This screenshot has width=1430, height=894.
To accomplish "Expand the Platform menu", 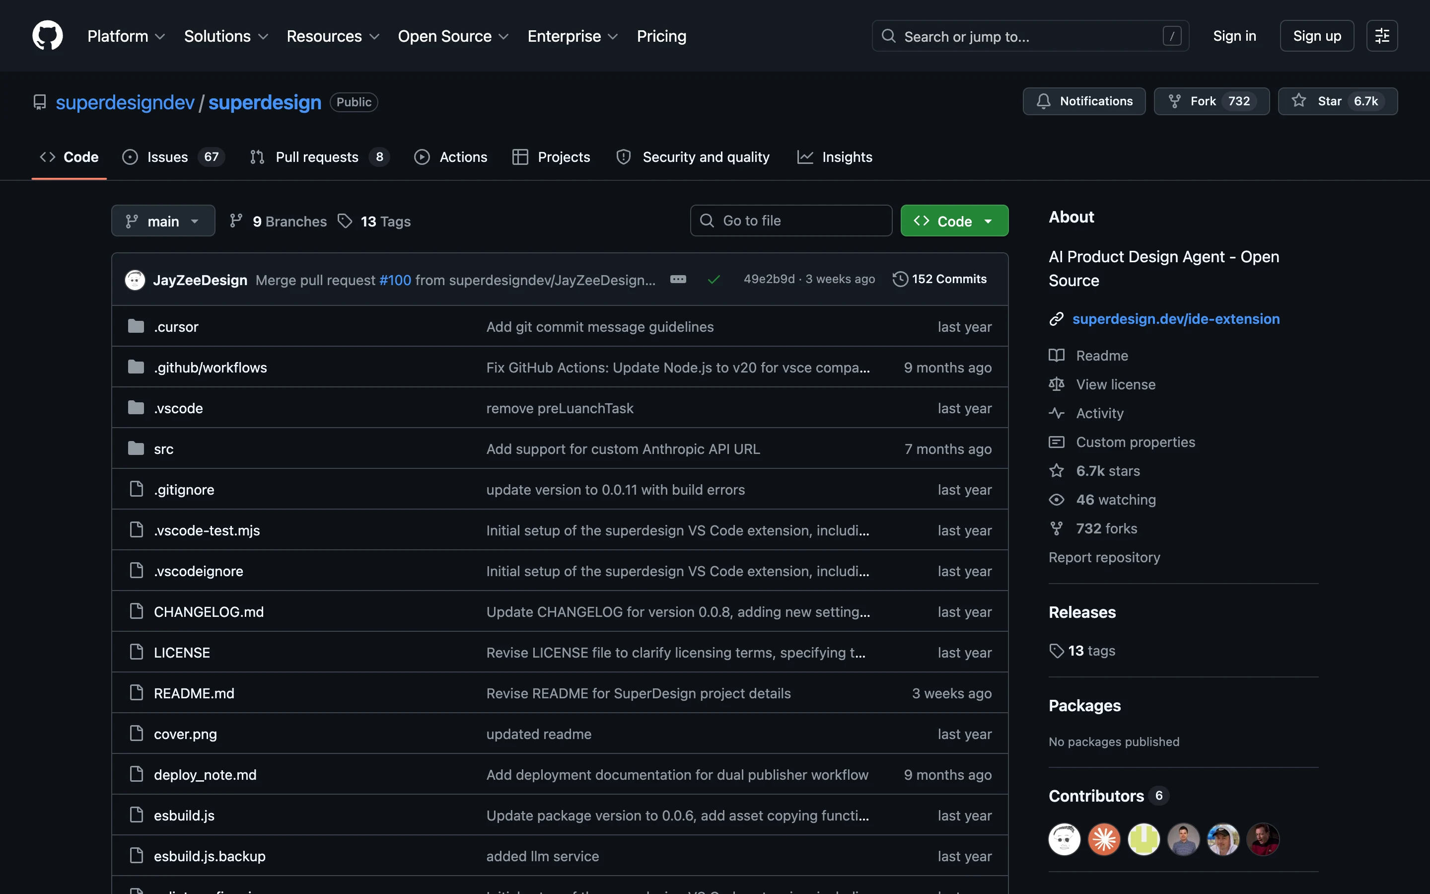I will point(126,36).
